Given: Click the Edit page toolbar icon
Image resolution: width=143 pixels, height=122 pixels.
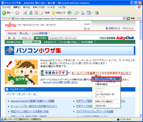Looking at the screenshot, I should (89, 13).
